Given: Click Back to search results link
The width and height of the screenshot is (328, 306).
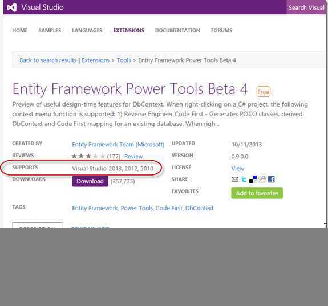Looking at the screenshot, I should [48, 60].
